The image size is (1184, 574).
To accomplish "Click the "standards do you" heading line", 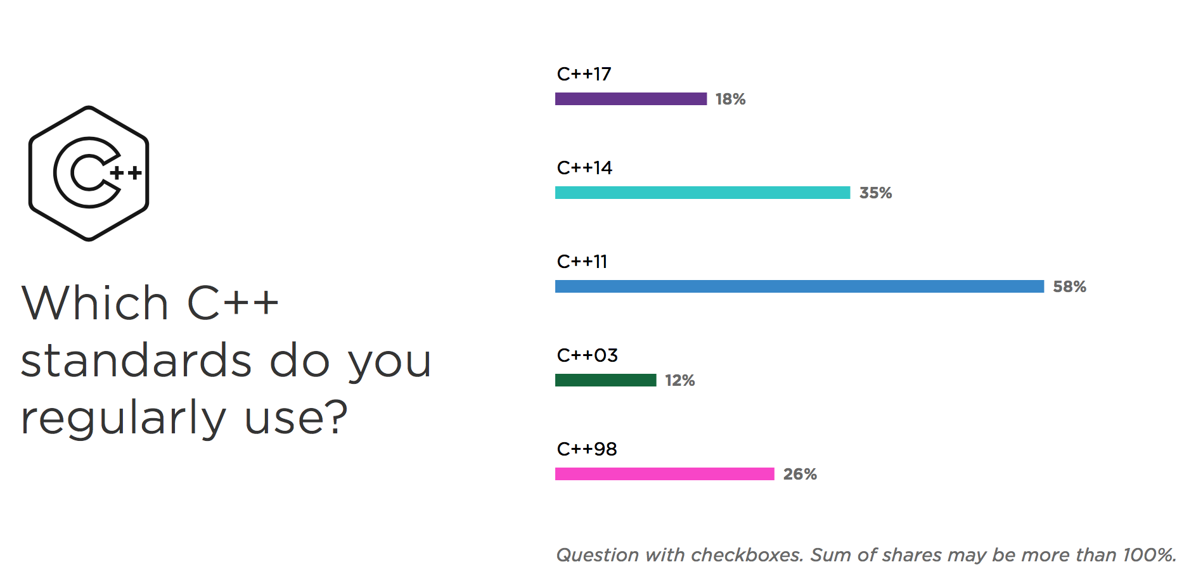I will pos(226,361).
